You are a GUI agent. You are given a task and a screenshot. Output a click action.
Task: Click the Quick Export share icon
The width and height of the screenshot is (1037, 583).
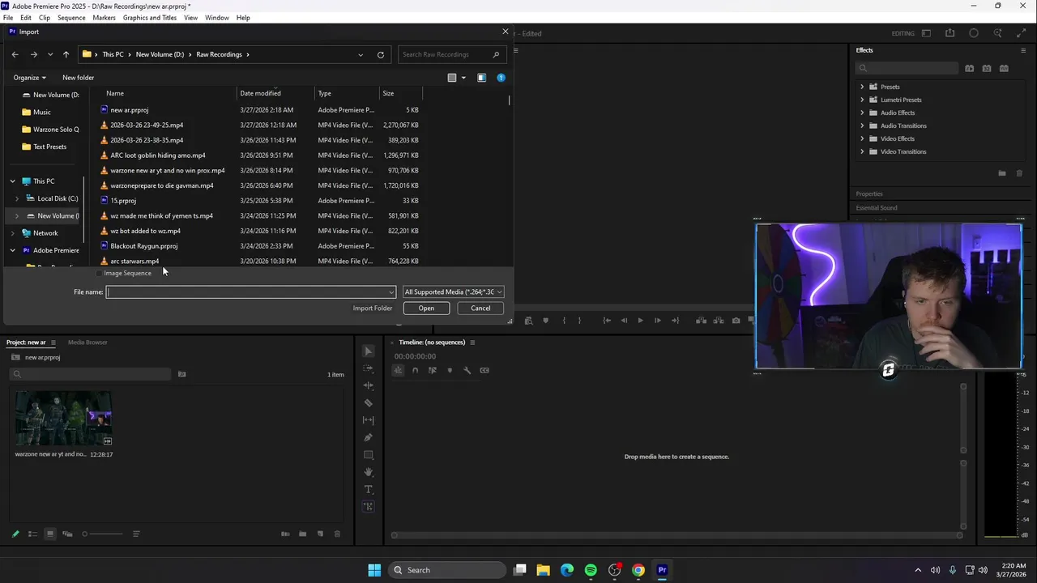tap(950, 33)
